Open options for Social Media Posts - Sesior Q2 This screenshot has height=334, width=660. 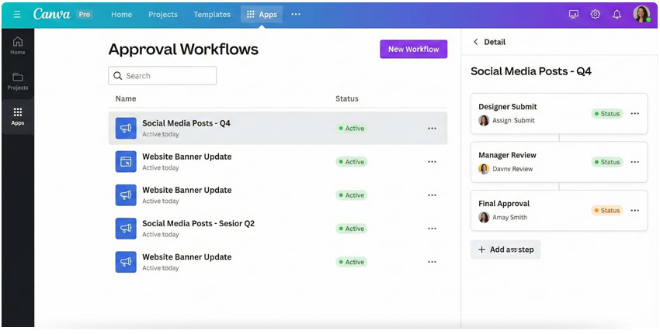[432, 229]
